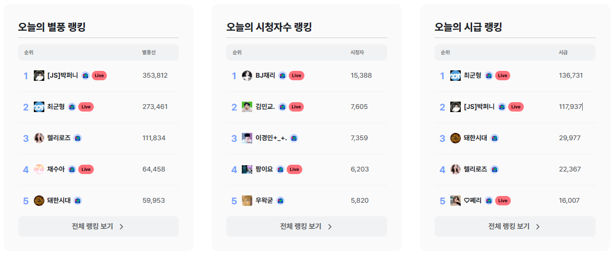Click the badge icon beside 돼한시대 in 시급 ranking
The width and height of the screenshot is (615, 258).
(495, 138)
